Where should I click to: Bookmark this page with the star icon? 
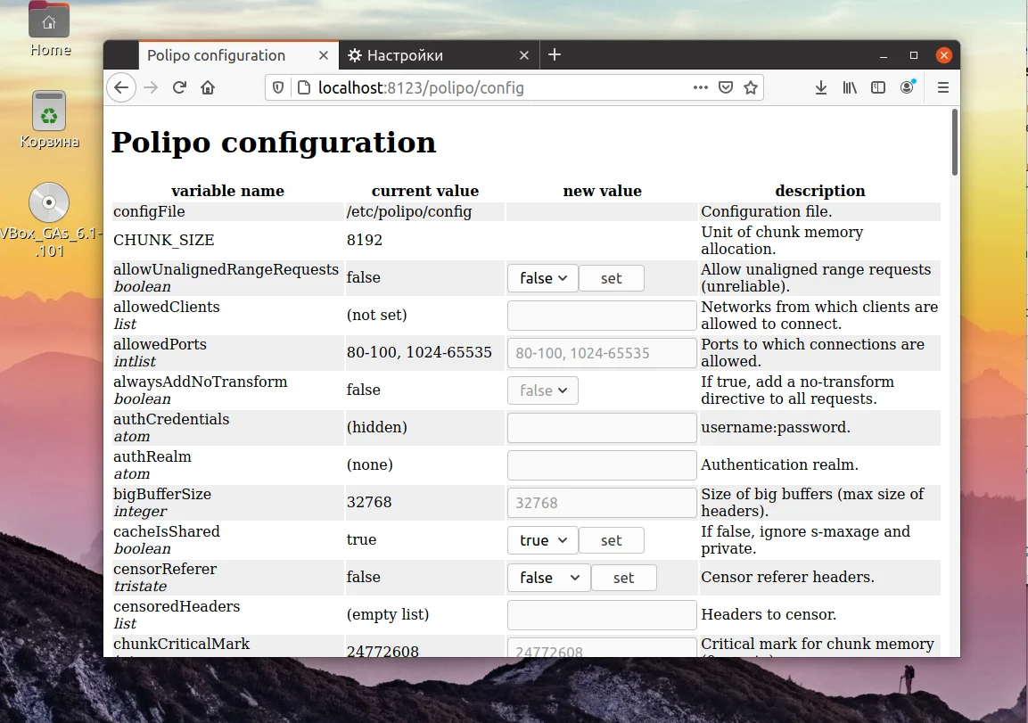tap(751, 87)
